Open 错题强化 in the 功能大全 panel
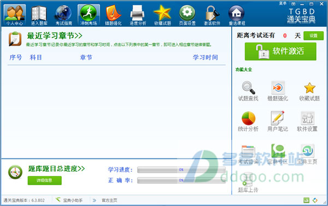 278,91
